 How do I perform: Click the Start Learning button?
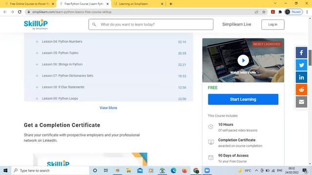click(x=243, y=99)
